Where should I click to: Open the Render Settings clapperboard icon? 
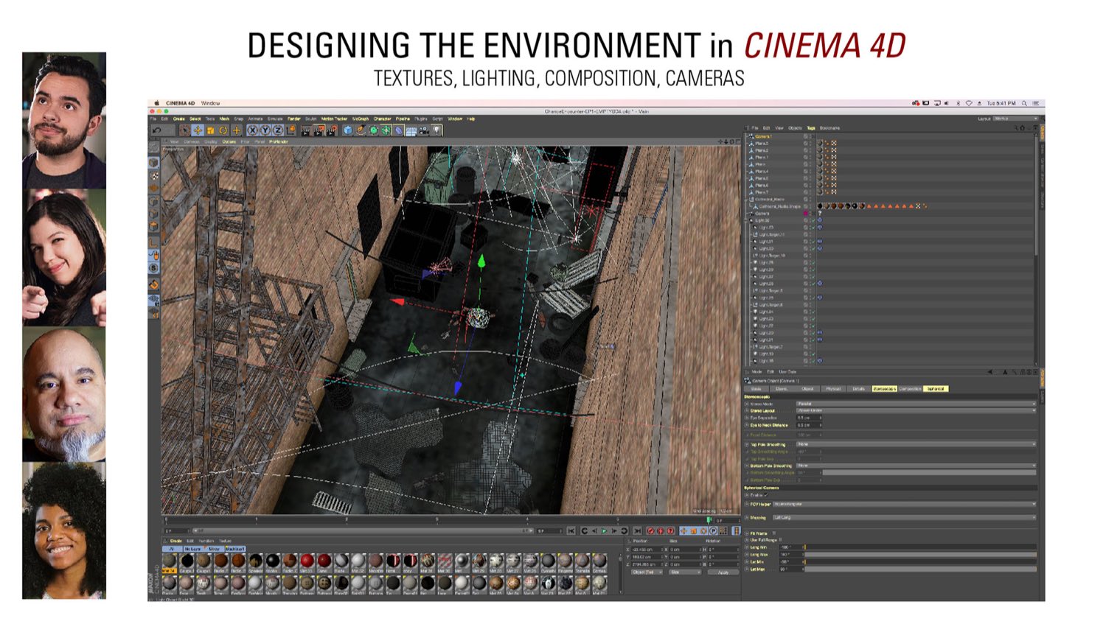pyautogui.click(x=332, y=130)
